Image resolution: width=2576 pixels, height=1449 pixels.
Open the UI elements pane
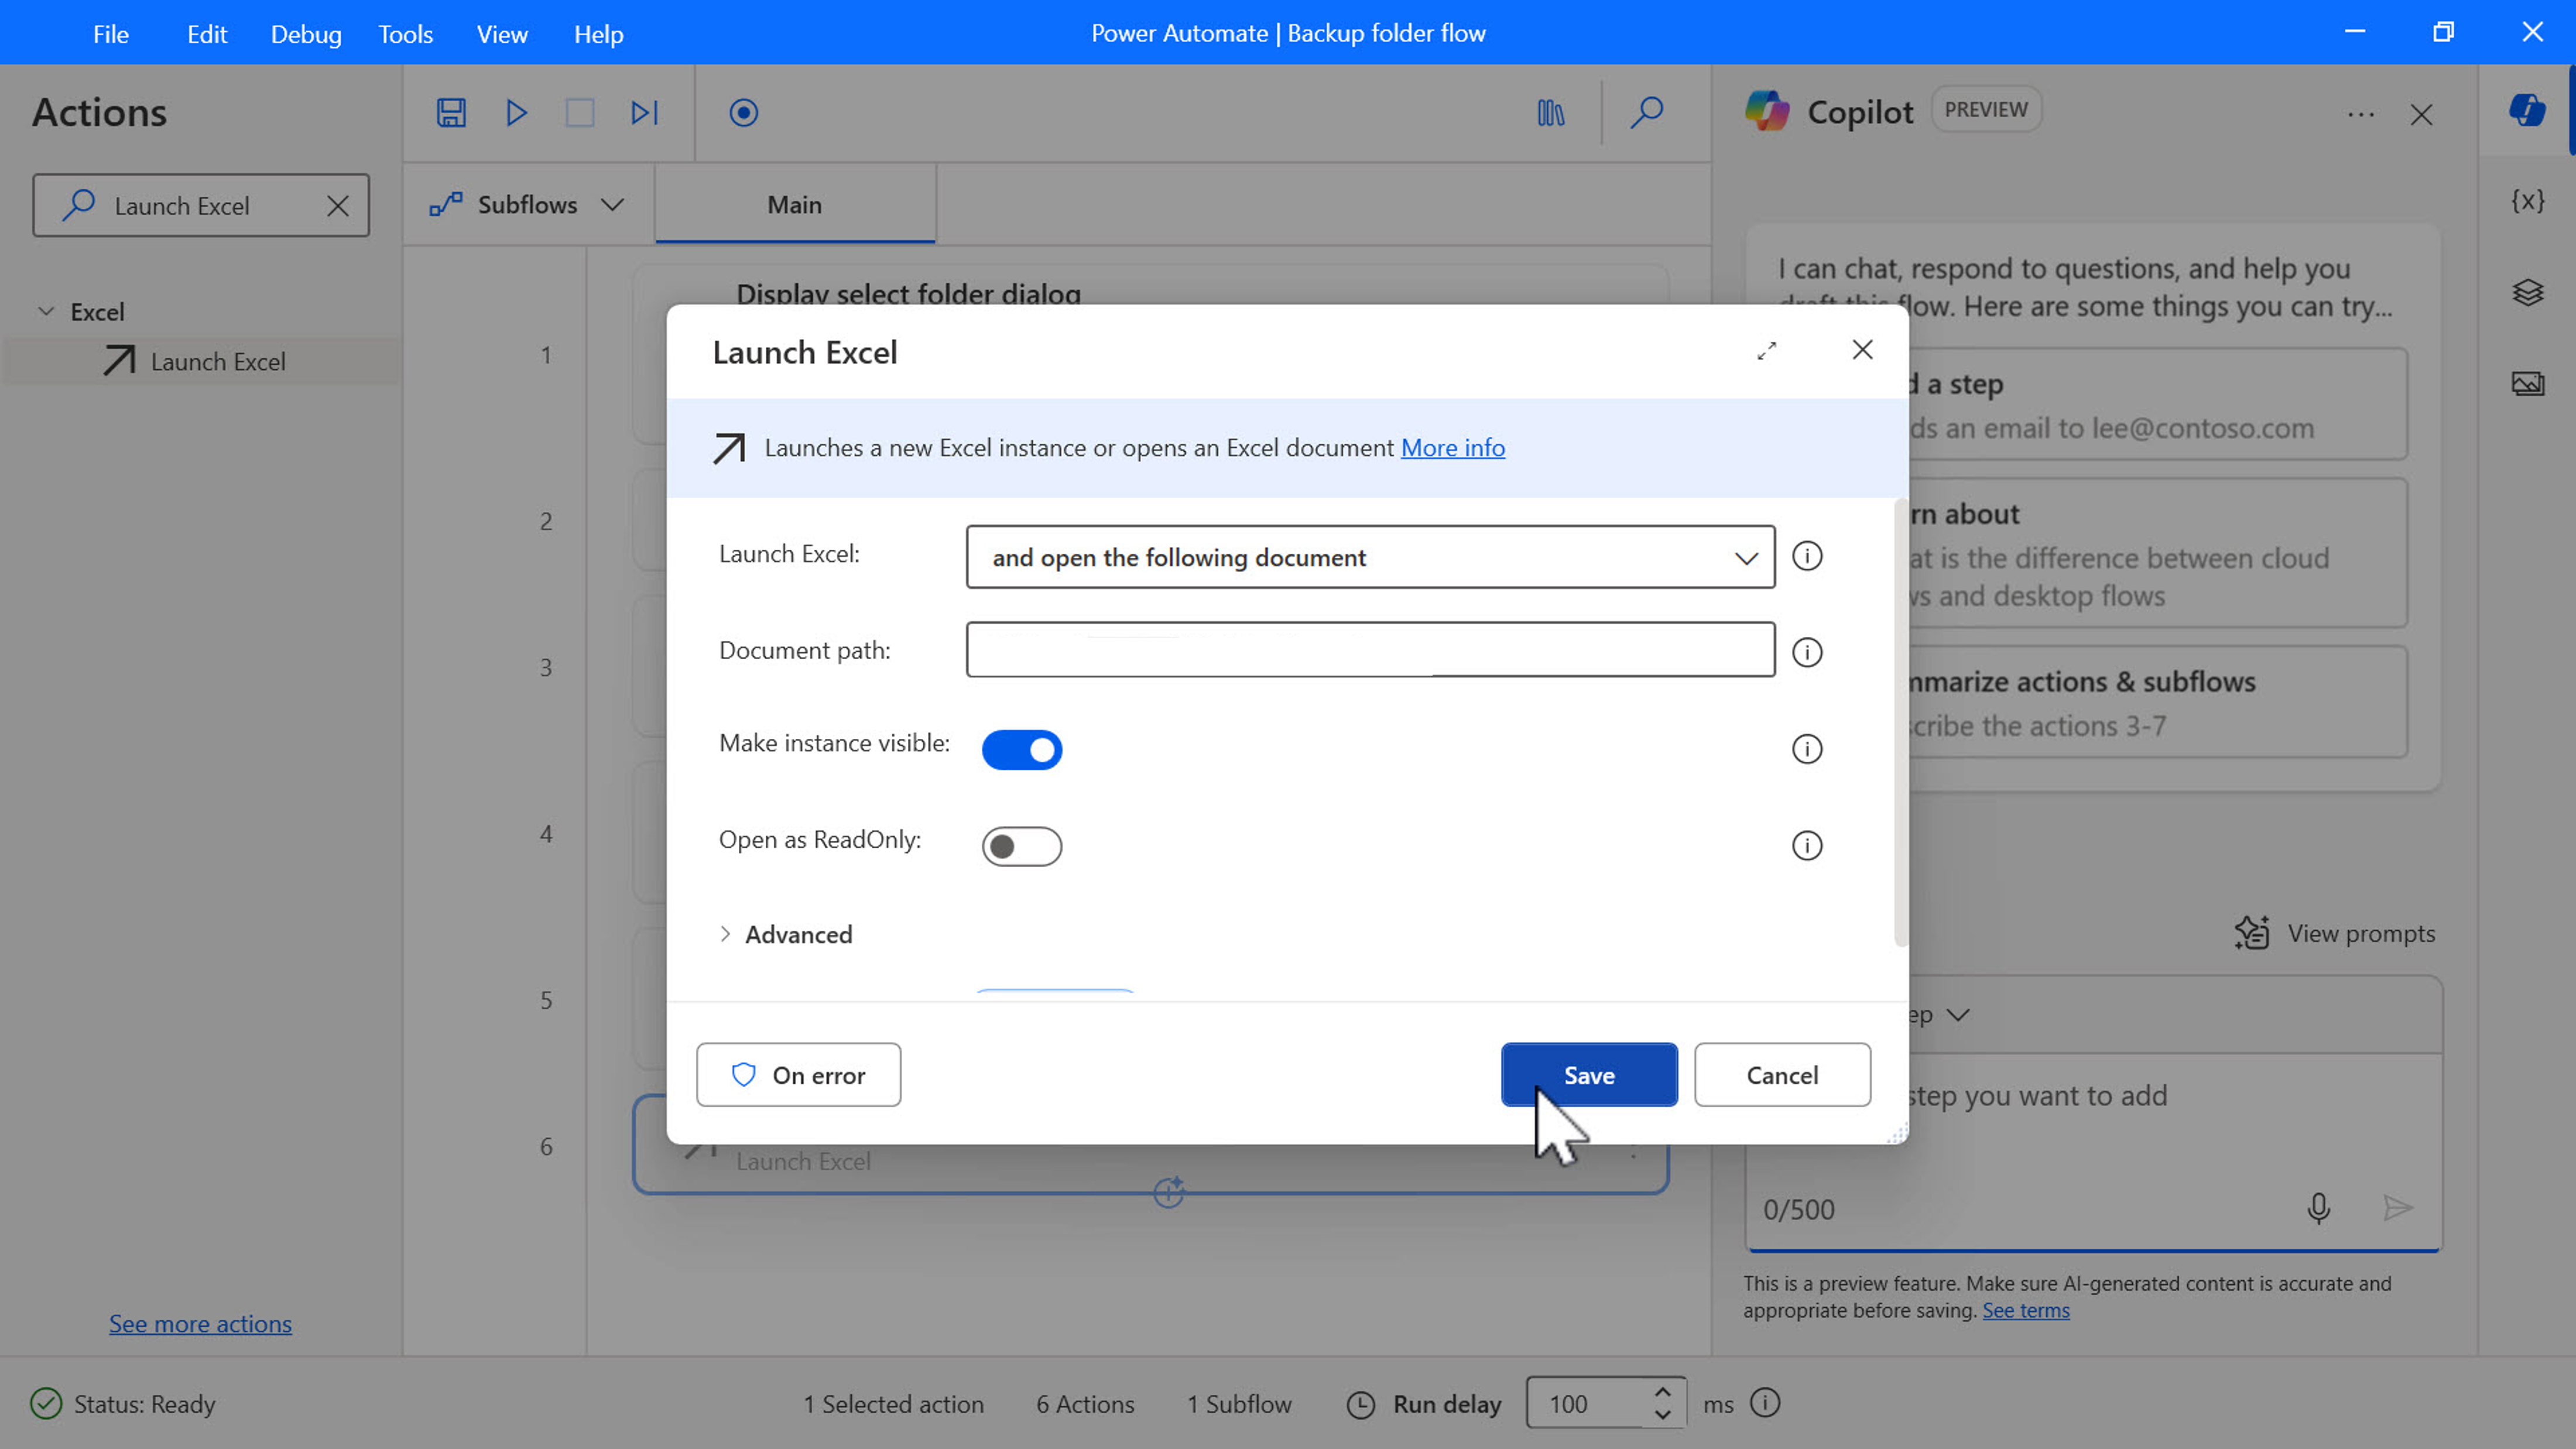2529,292
